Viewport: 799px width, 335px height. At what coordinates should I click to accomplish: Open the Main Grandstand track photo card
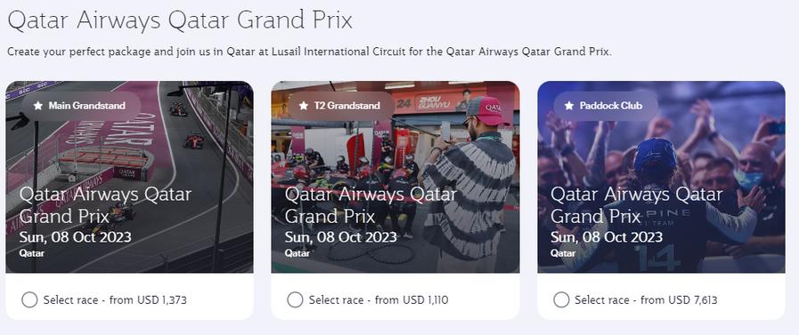[x=129, y=177]
